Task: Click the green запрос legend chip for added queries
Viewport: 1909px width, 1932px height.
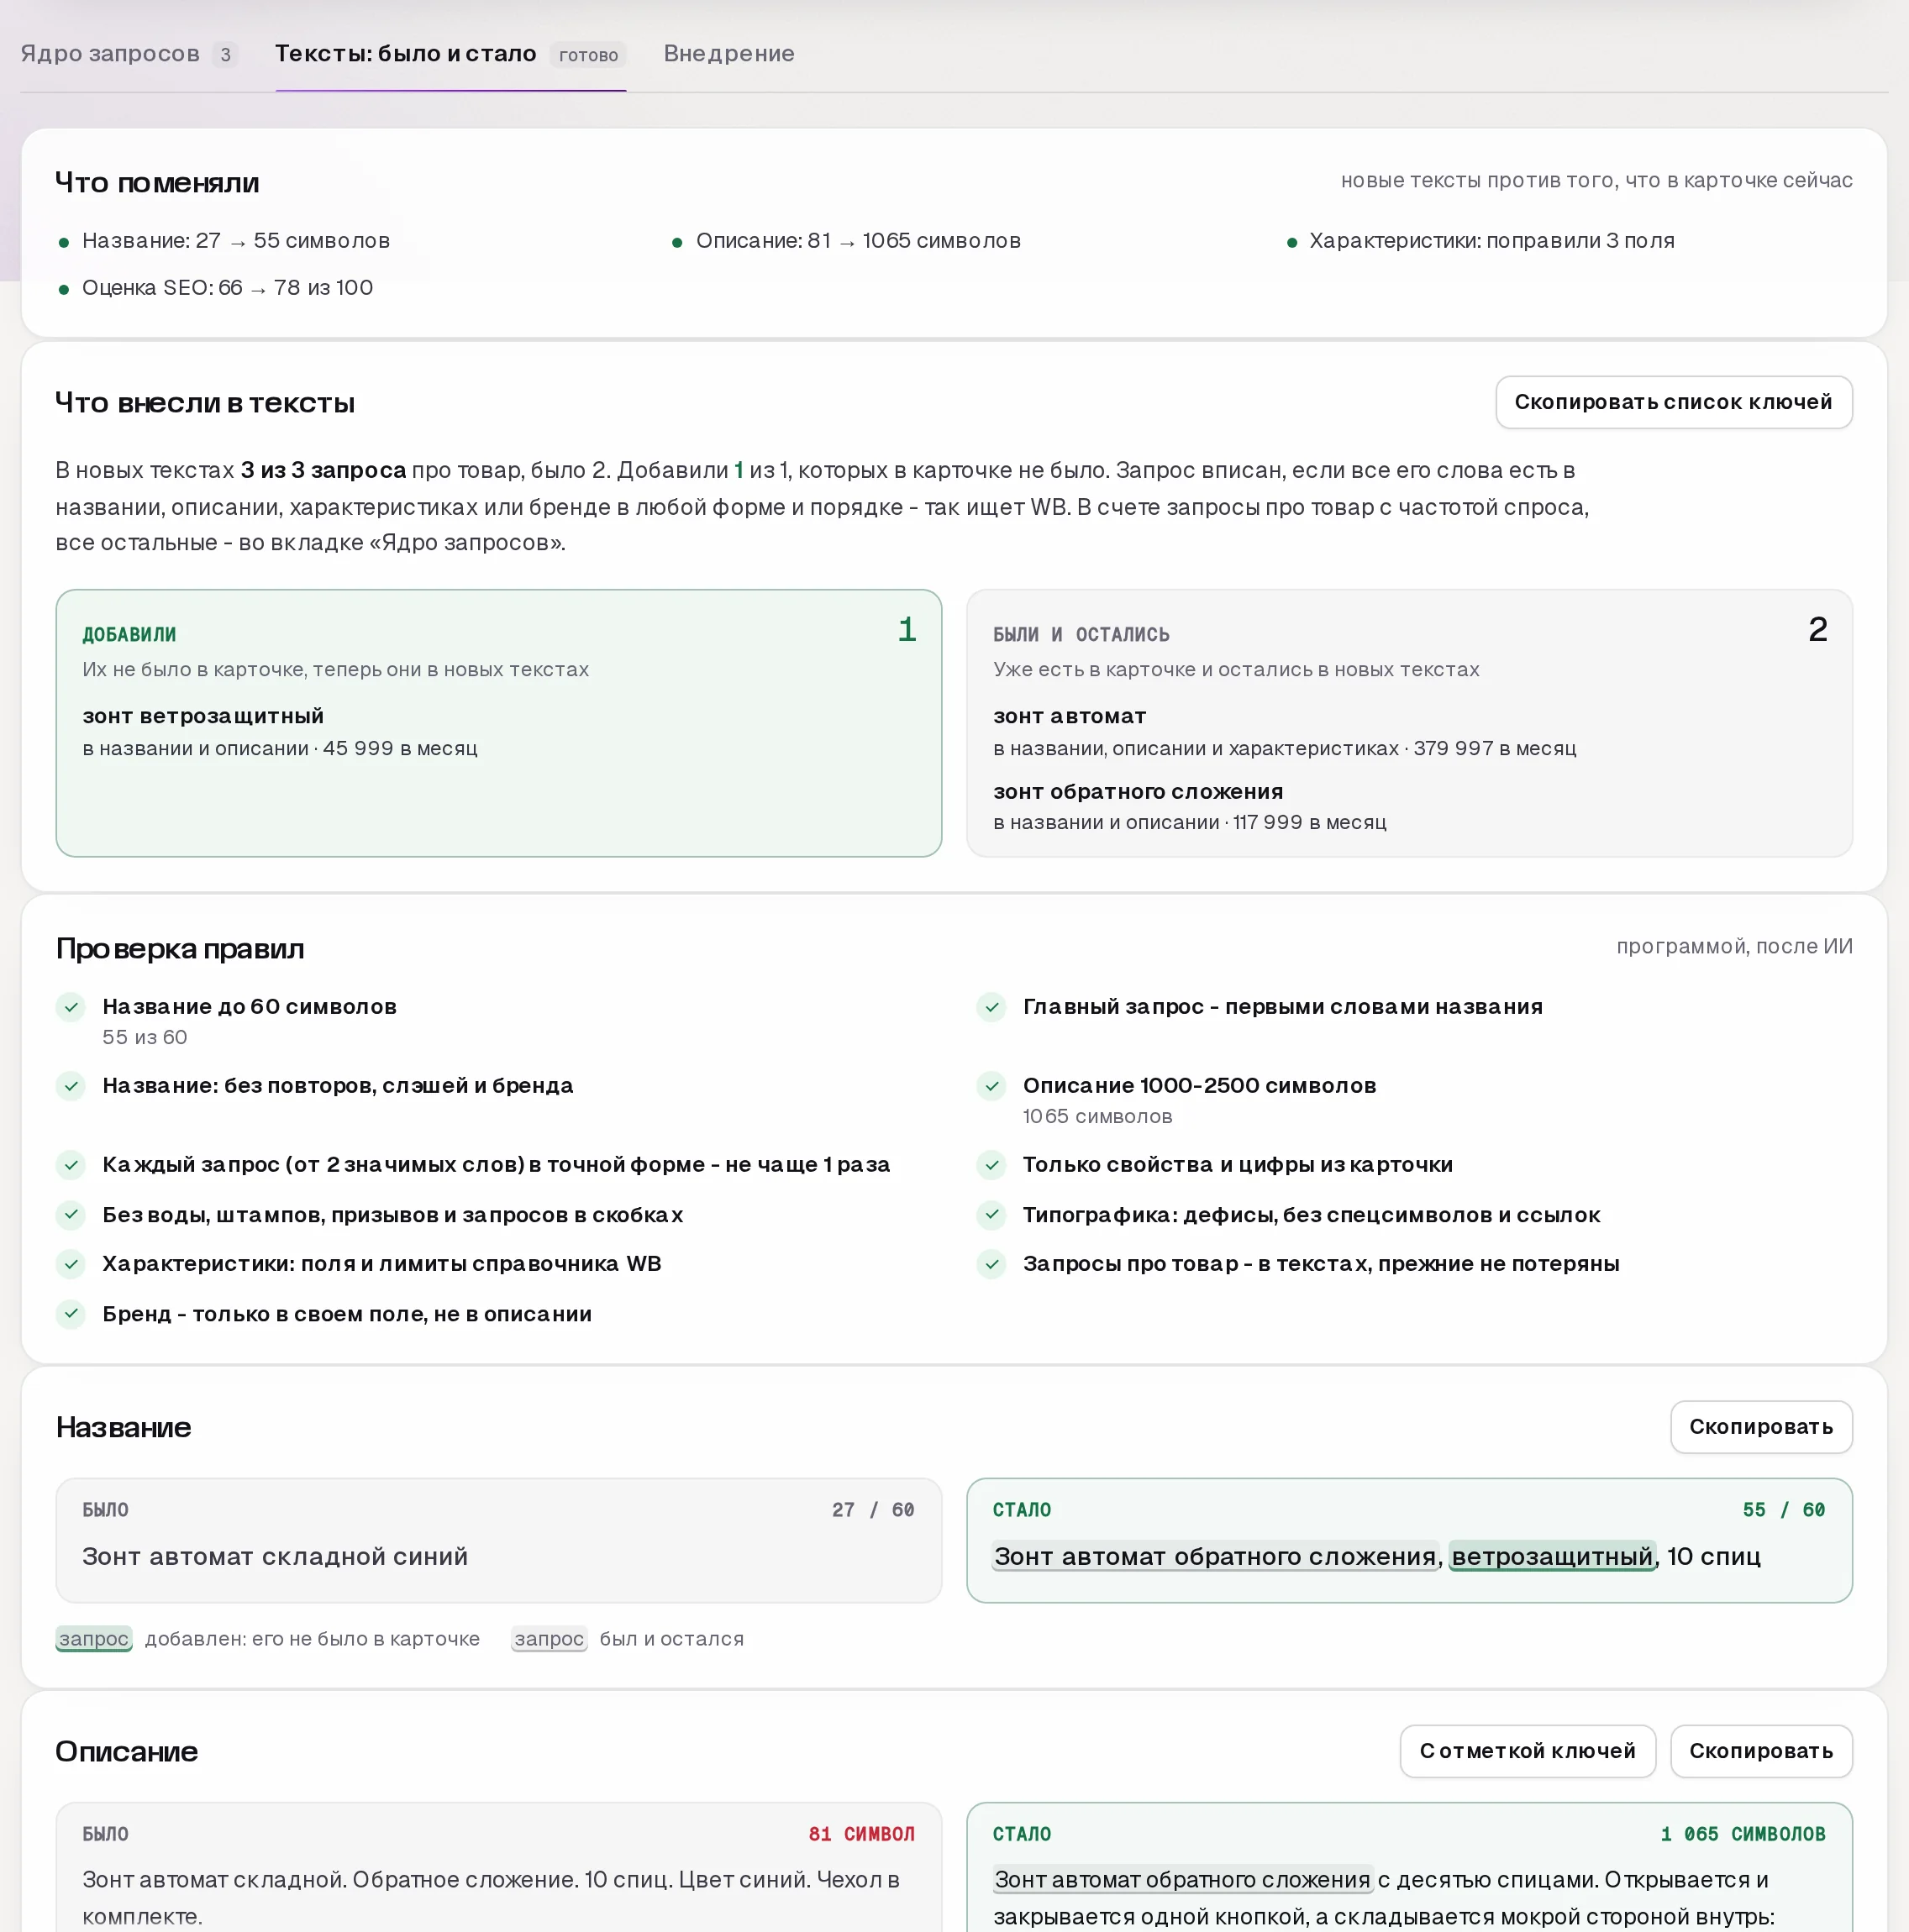Action: (94, 1639)
